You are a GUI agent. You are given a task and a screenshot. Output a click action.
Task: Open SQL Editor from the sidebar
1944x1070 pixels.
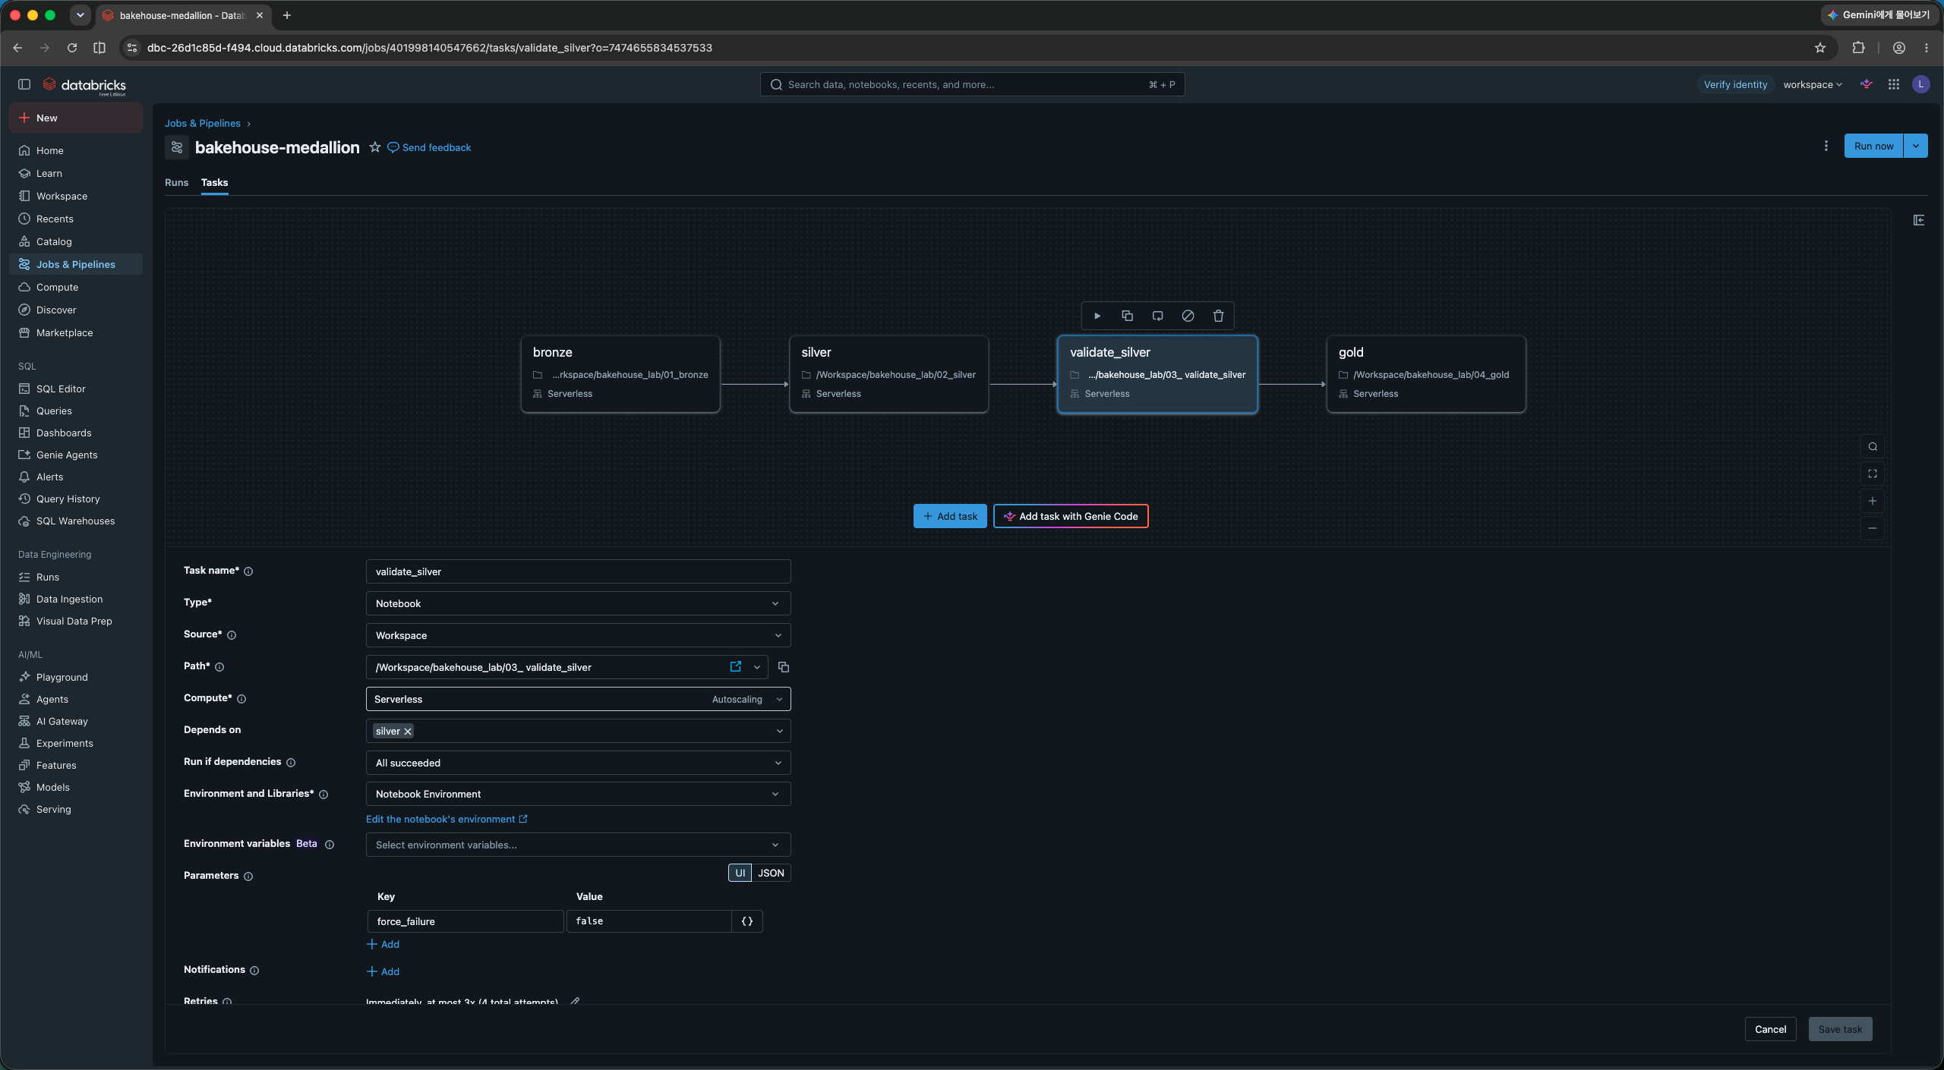[x=76, y=389]
